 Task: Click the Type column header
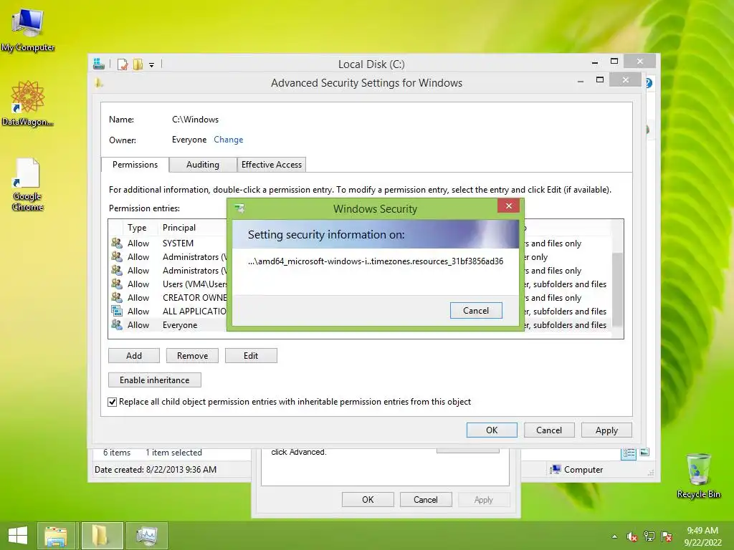click(137, 228)
